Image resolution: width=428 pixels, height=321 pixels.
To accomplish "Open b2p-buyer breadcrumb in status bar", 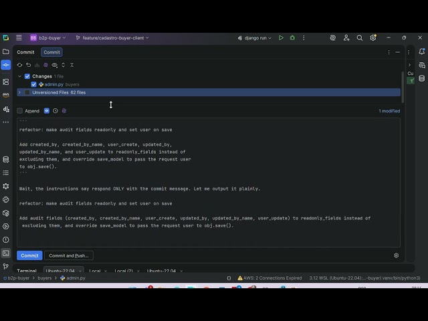I will point(16,278).
